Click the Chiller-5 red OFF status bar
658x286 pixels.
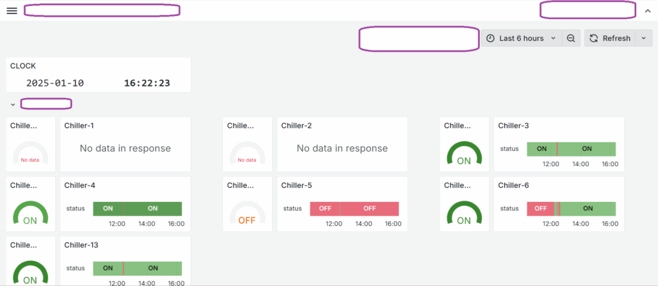click(354, 208)
